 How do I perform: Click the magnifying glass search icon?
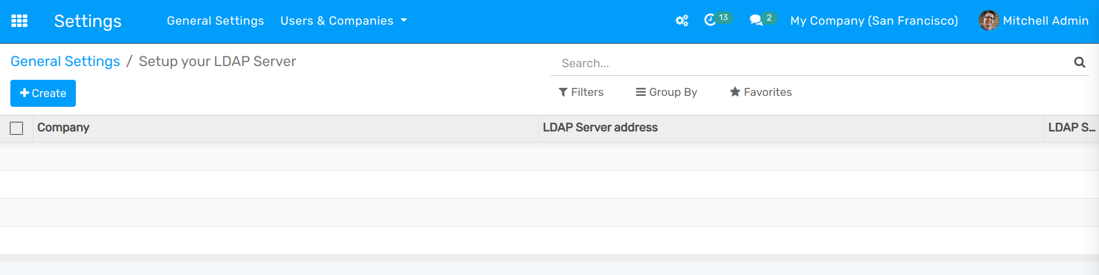tap(1079, 63)
